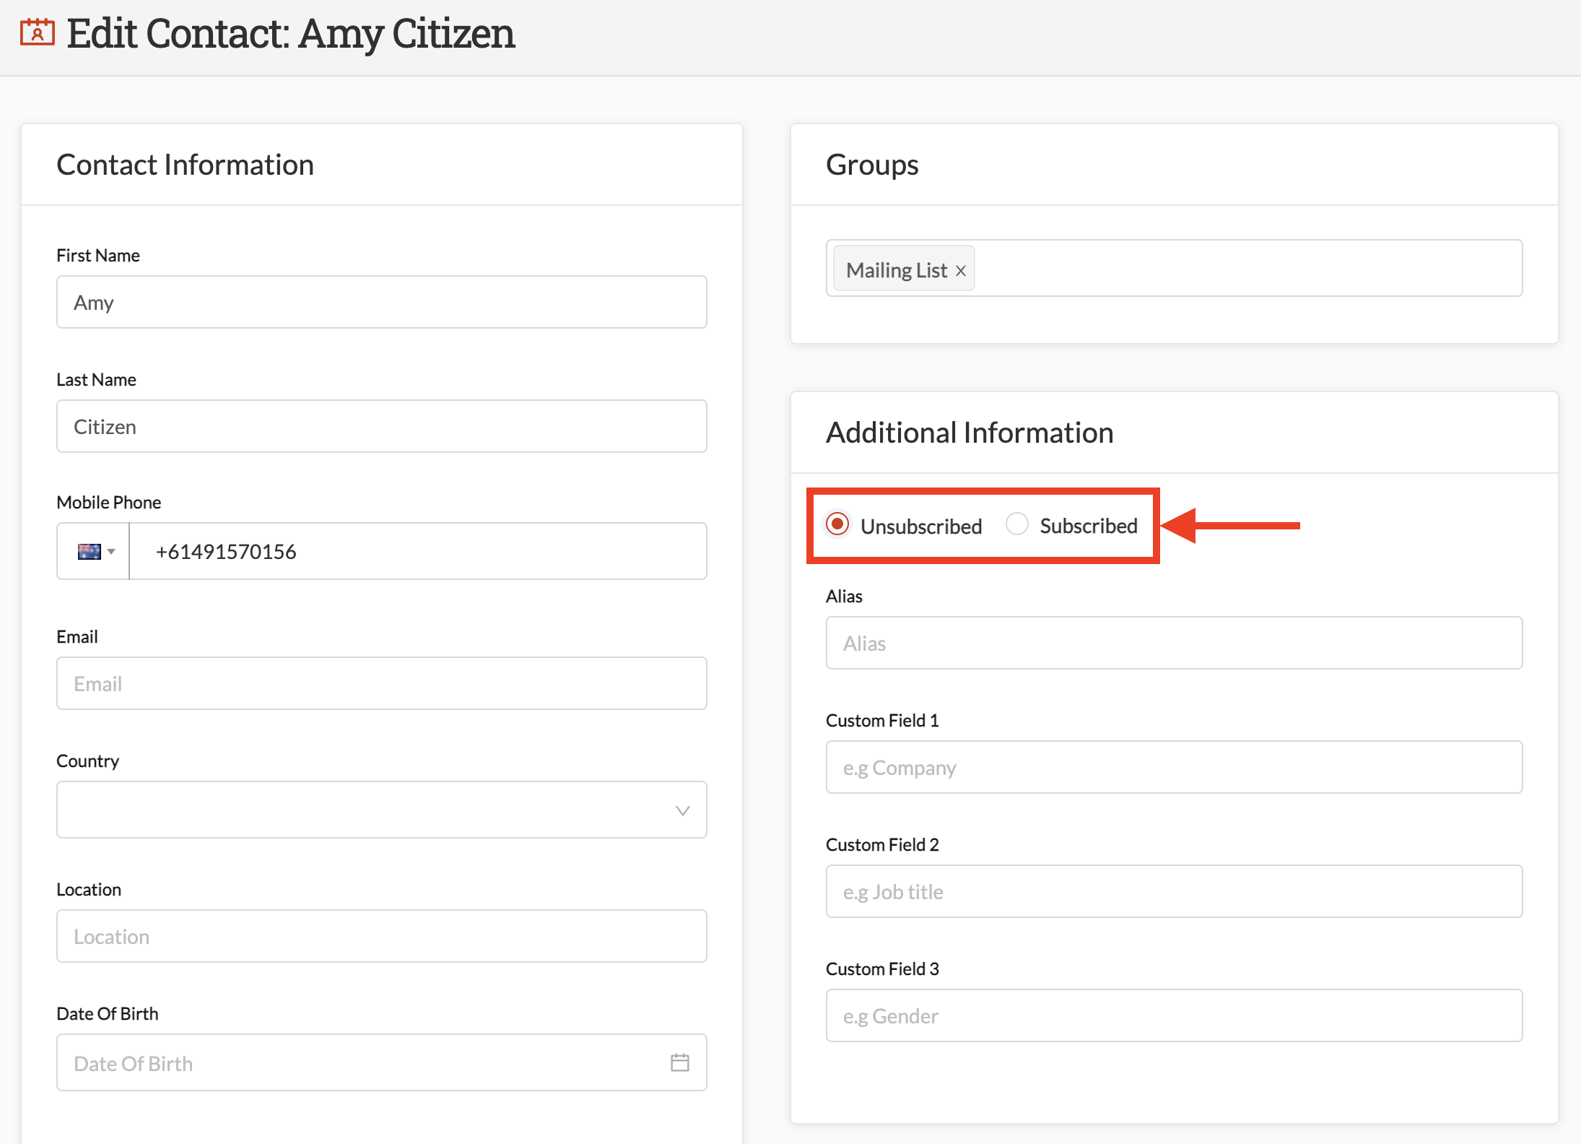Click the contact card icon beside the page title

click(x=37, y=32)
